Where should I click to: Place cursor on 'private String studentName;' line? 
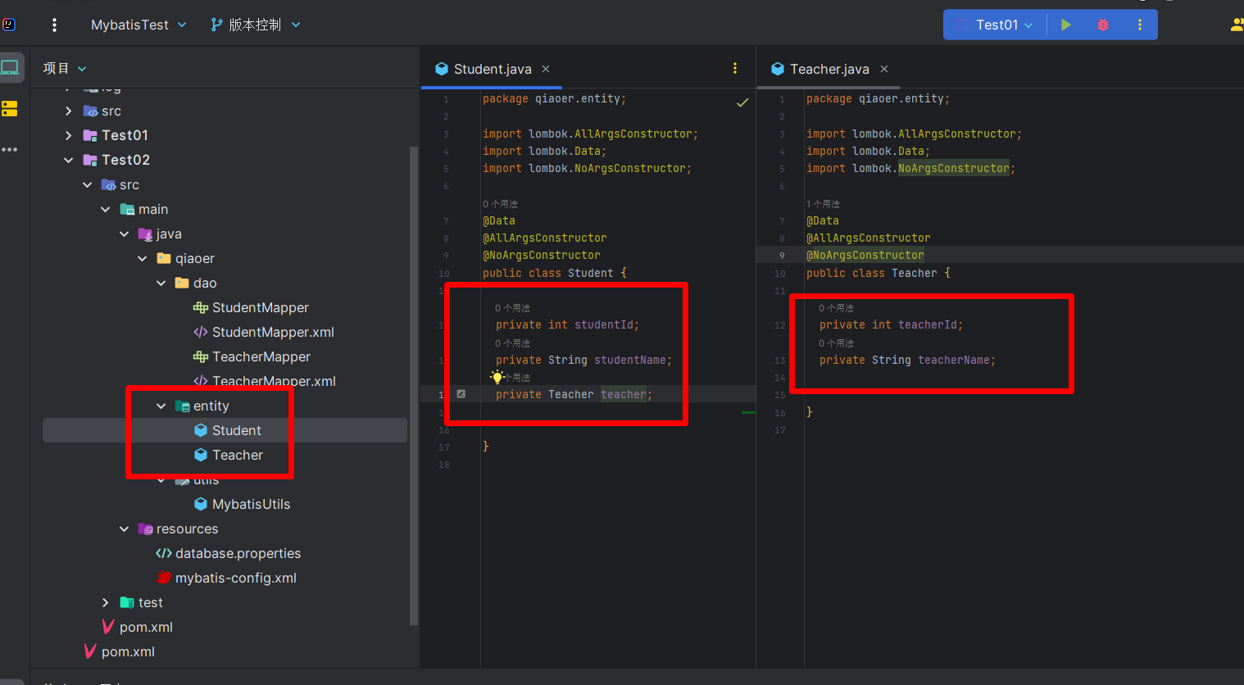(583, 361)
